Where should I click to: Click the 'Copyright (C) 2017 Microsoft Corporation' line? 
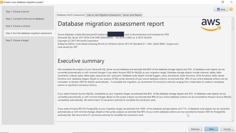pyautogui.click(x=78, y=41)
